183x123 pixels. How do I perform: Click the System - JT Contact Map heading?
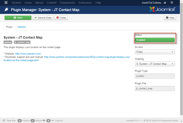(x=23, y=37)
